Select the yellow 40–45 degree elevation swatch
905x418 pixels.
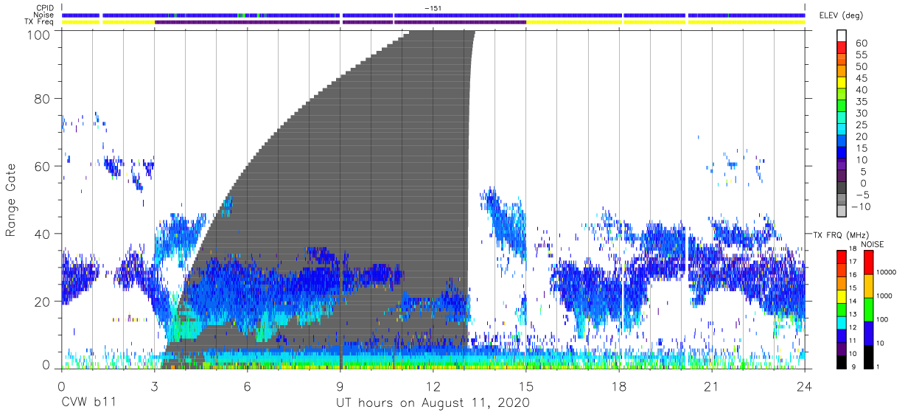[843, 84]
